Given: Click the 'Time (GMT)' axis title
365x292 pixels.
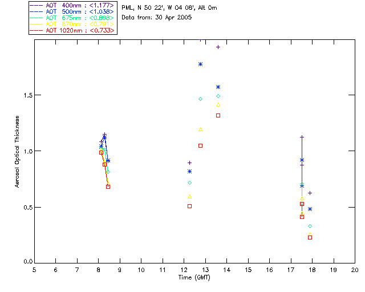Looking at the screenshot, I should point(194,278).
